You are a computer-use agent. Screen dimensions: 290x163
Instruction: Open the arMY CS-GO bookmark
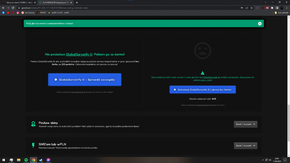[x=59, y=13]
